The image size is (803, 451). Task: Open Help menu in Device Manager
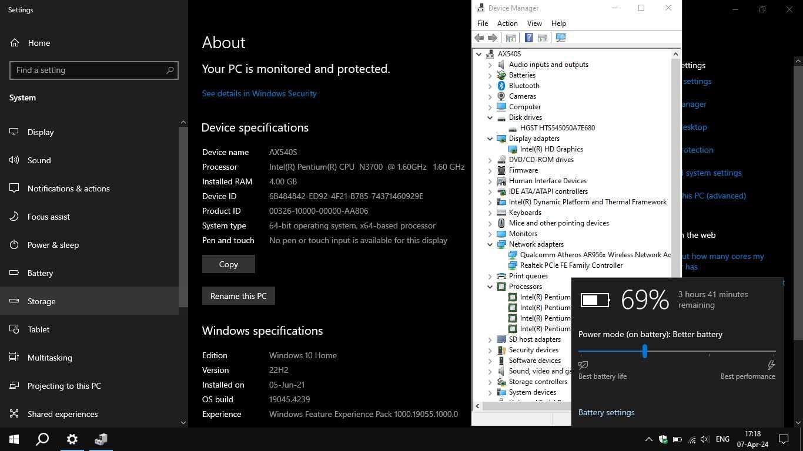coord(558,23)
